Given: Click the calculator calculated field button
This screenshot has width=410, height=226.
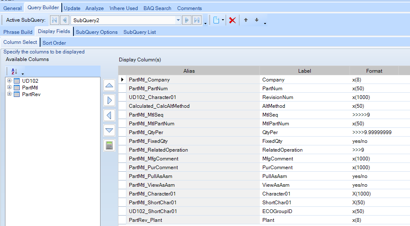Looking at the screenshot, I should point(109,145).
